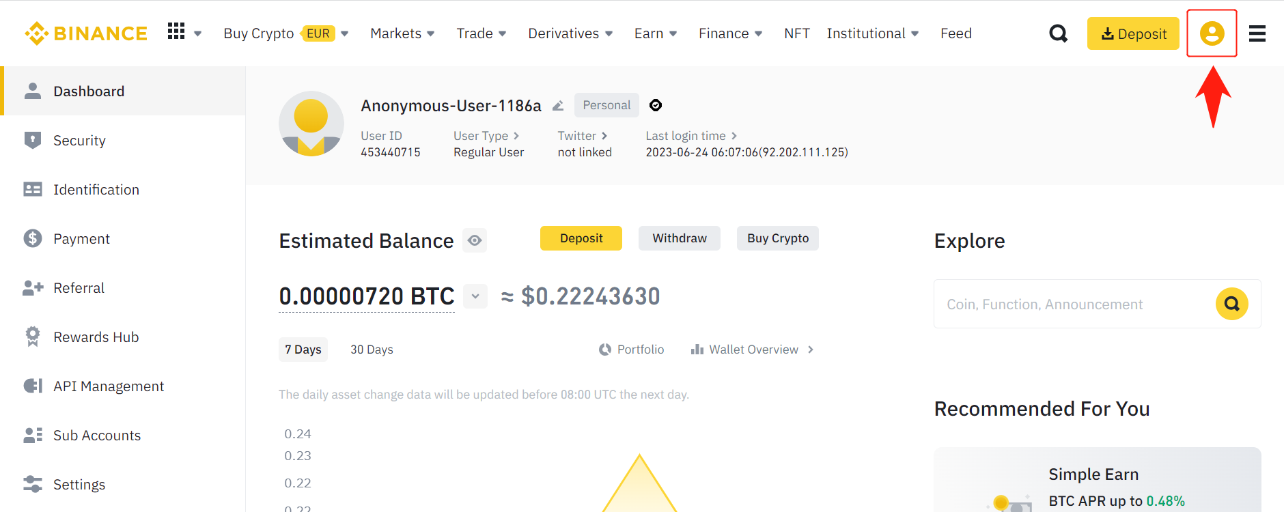Click the Anonymous-User-1186a username
Image resolution: width=1284 pixels, height=512 pixels.
click(x=451, y=106)
